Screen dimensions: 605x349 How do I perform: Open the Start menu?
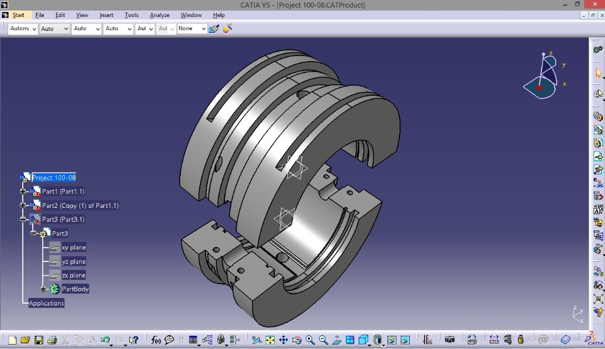[18, 15]
